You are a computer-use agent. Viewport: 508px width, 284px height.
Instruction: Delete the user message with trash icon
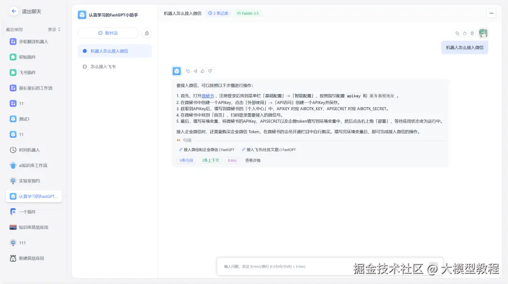point(472,33)
